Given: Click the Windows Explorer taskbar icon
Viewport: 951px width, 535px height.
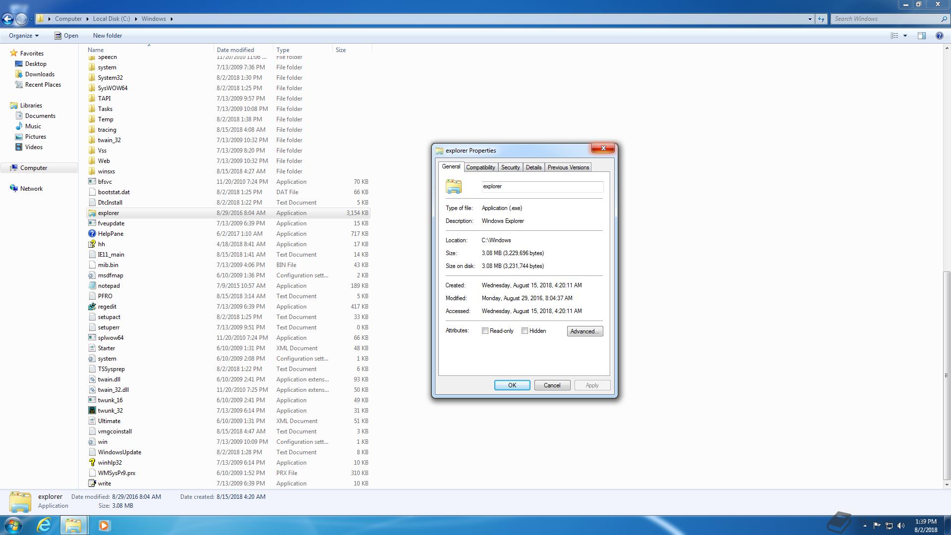Looking at the screenshot, I should (x=74, y=525).
